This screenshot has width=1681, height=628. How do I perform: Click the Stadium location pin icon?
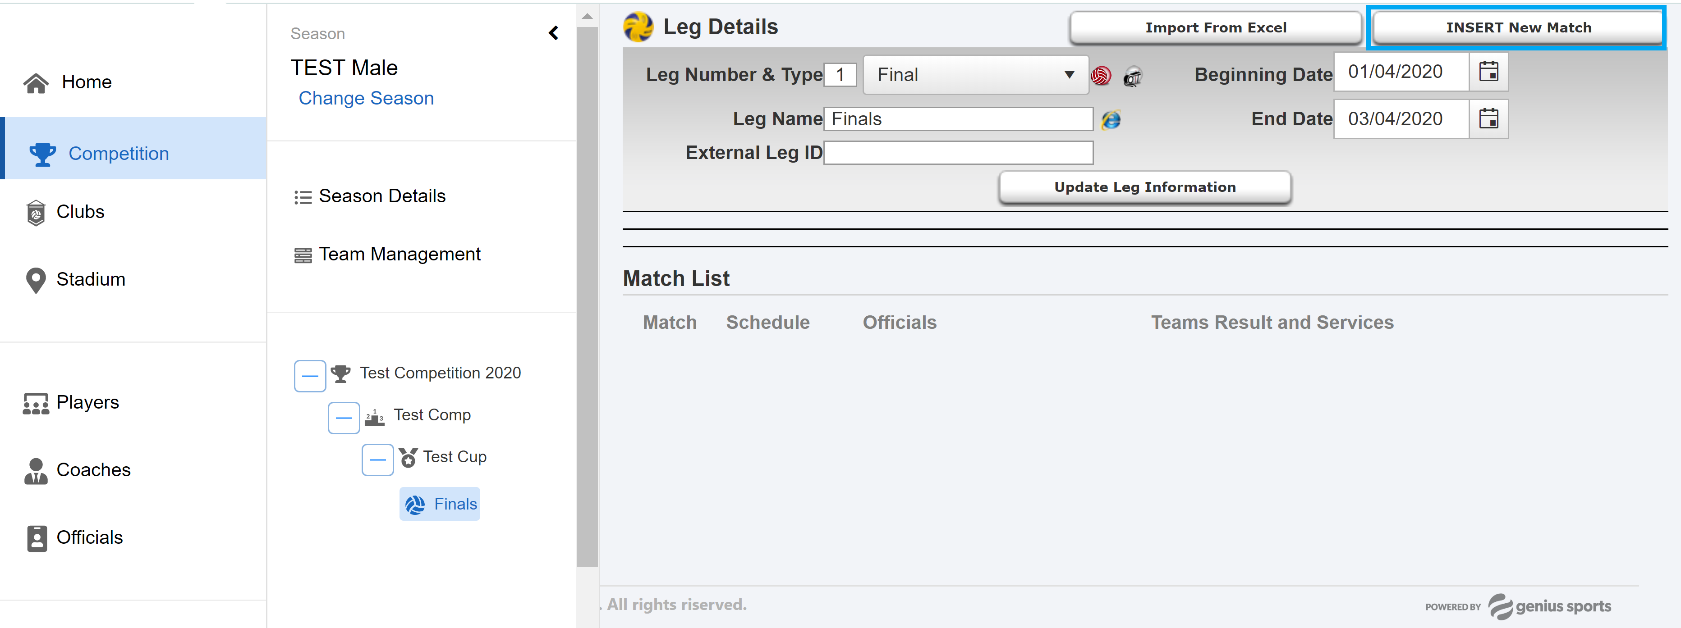(x=36, y=280)
